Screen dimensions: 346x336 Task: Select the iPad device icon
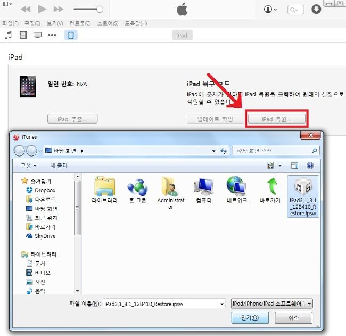coord(71,35)
